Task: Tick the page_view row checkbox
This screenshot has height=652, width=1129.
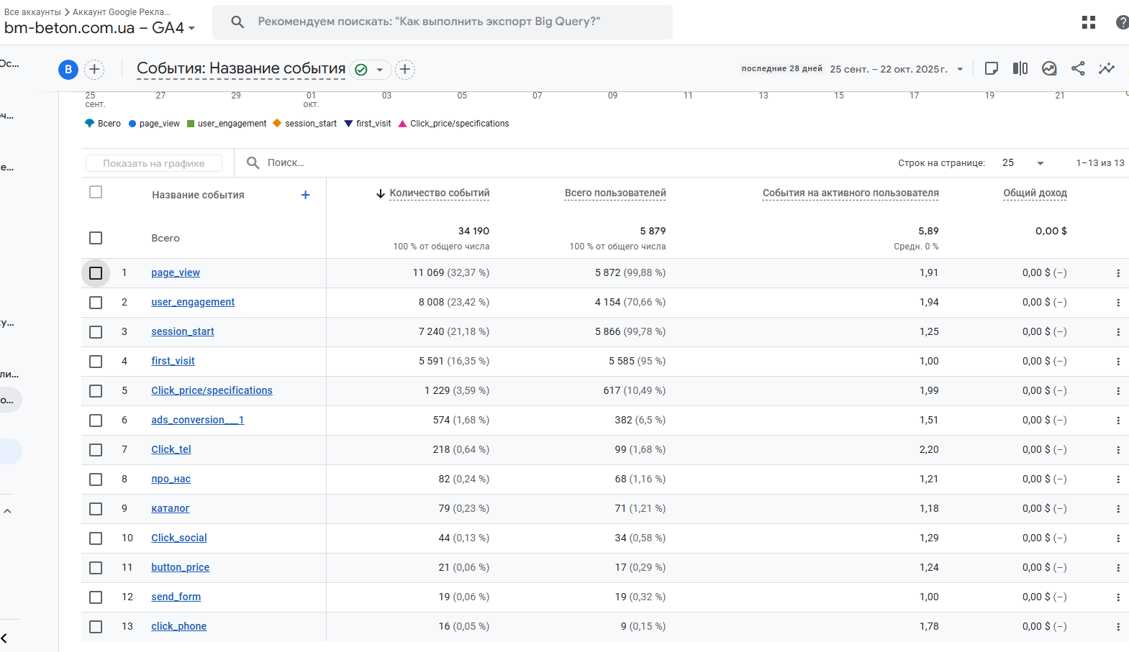Action: [x=96, y=273]
